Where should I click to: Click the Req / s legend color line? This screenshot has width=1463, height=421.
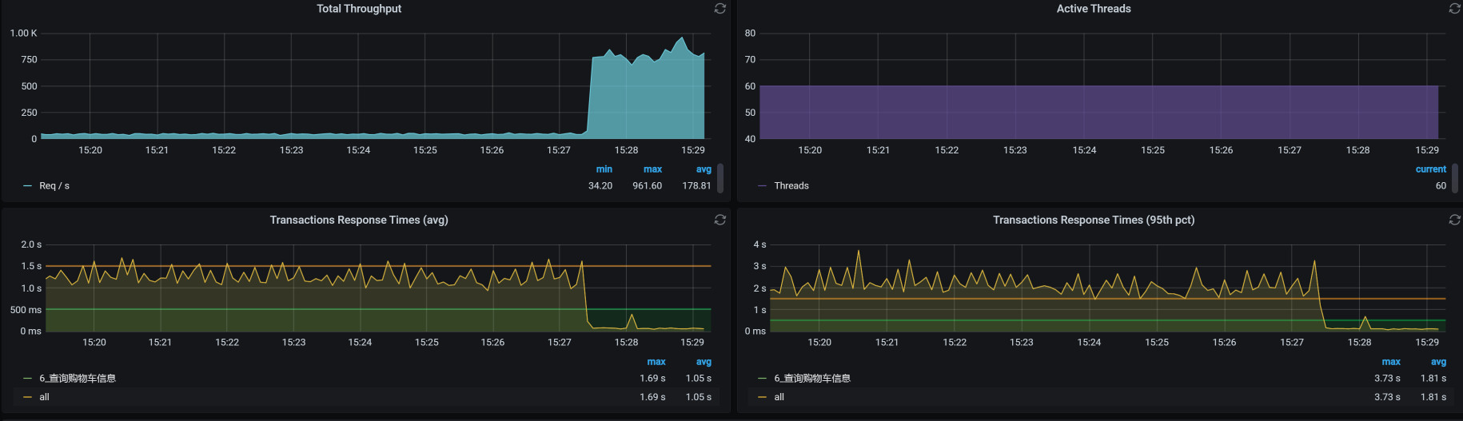click(x=28, y=186)
